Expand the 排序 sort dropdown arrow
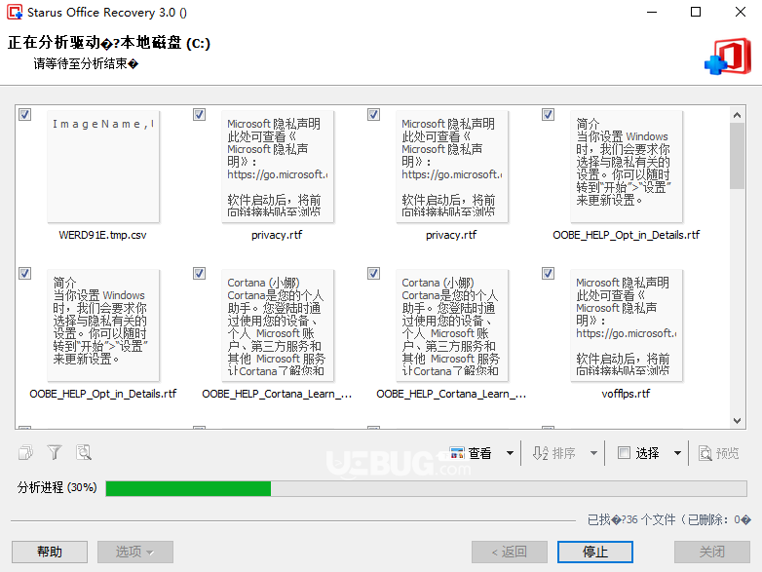 pos(593,453)
